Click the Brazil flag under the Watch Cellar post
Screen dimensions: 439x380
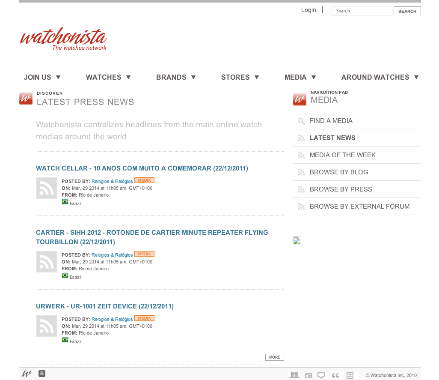point(65,202)
